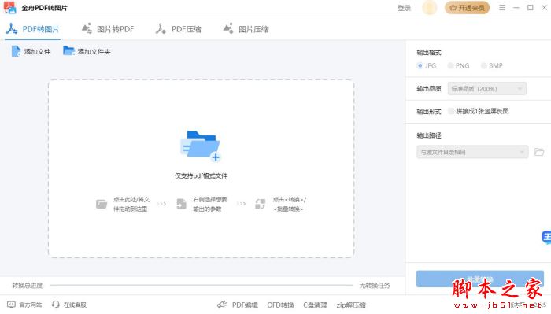Click the floating chat bubble icon

coord(546,237)
